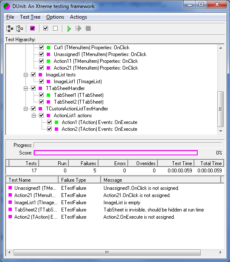Click the select all tests icon
This screenshot has height=262, width=230.
(45, 28)
